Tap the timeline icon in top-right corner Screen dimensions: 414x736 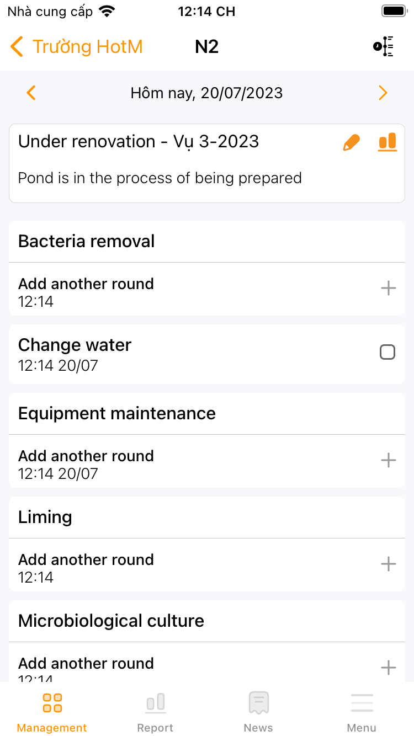pyautogui.click(x=384, y=47)
